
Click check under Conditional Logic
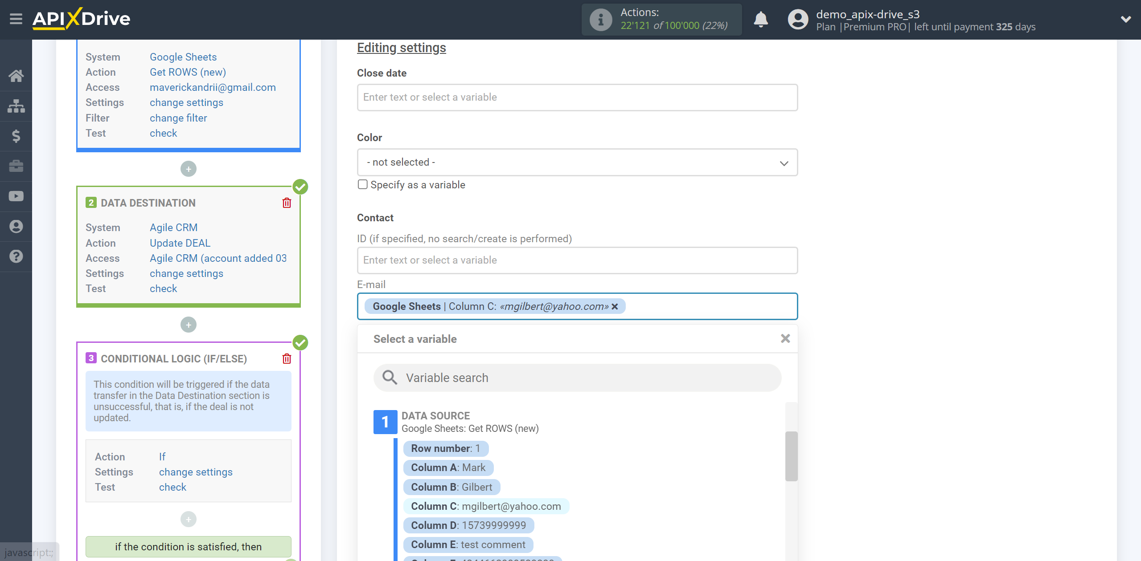172,487
